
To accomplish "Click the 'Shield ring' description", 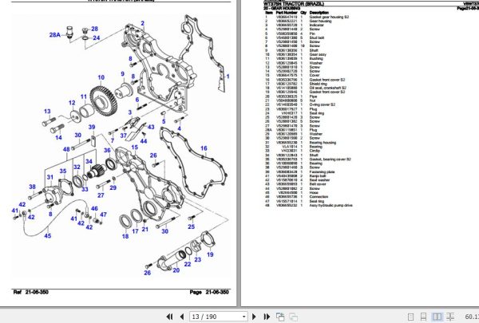I will 318,84.
